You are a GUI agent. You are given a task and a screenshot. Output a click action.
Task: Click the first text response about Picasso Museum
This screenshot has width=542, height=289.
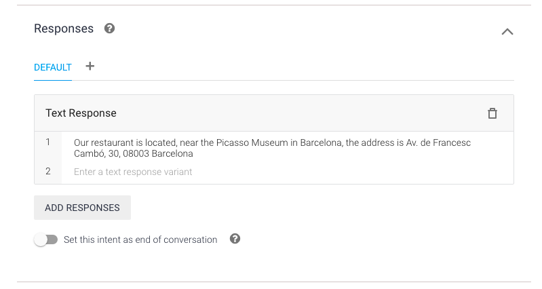click(272, 148)
